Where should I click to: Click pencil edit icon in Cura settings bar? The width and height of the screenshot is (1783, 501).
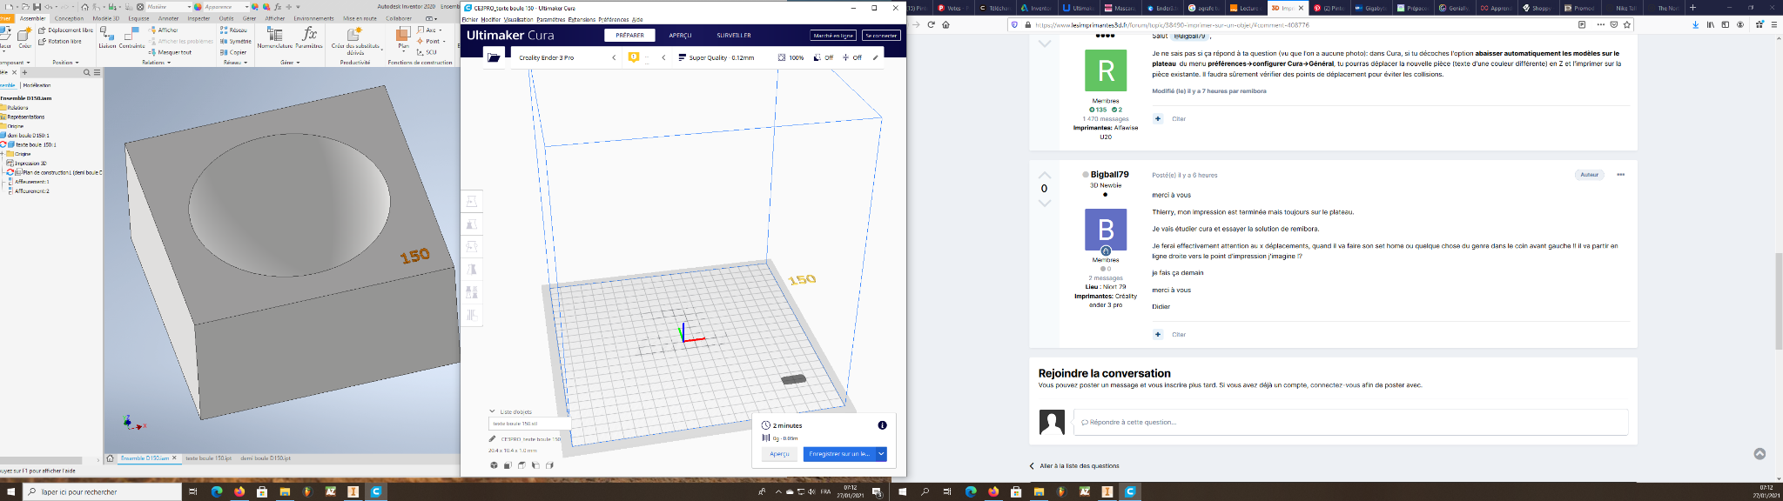pyautogui.click(x=876, y=57)
